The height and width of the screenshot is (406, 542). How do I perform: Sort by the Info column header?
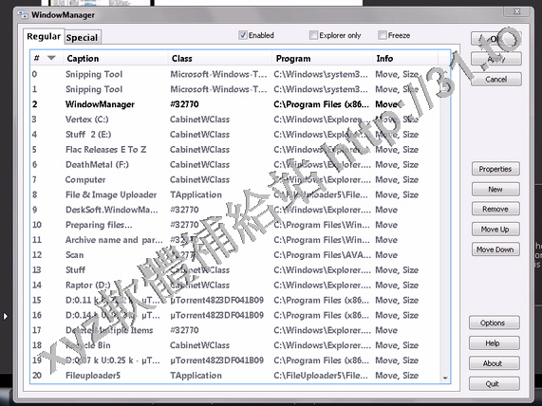(405, 59)
